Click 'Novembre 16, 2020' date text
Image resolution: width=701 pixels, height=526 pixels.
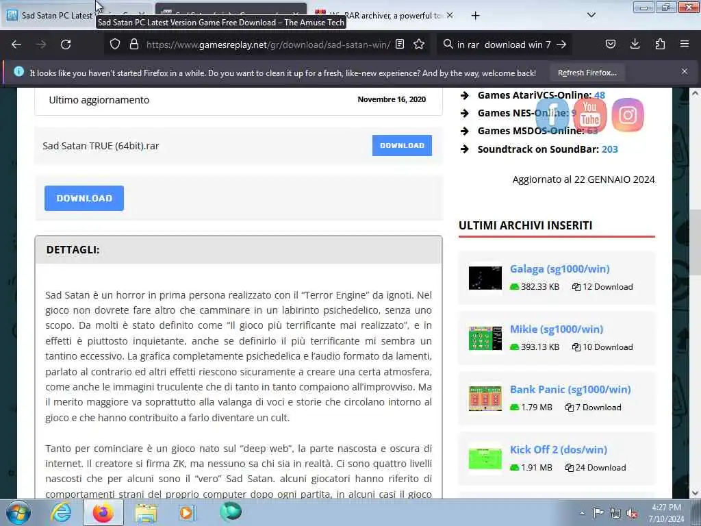(x=392, y=99)
